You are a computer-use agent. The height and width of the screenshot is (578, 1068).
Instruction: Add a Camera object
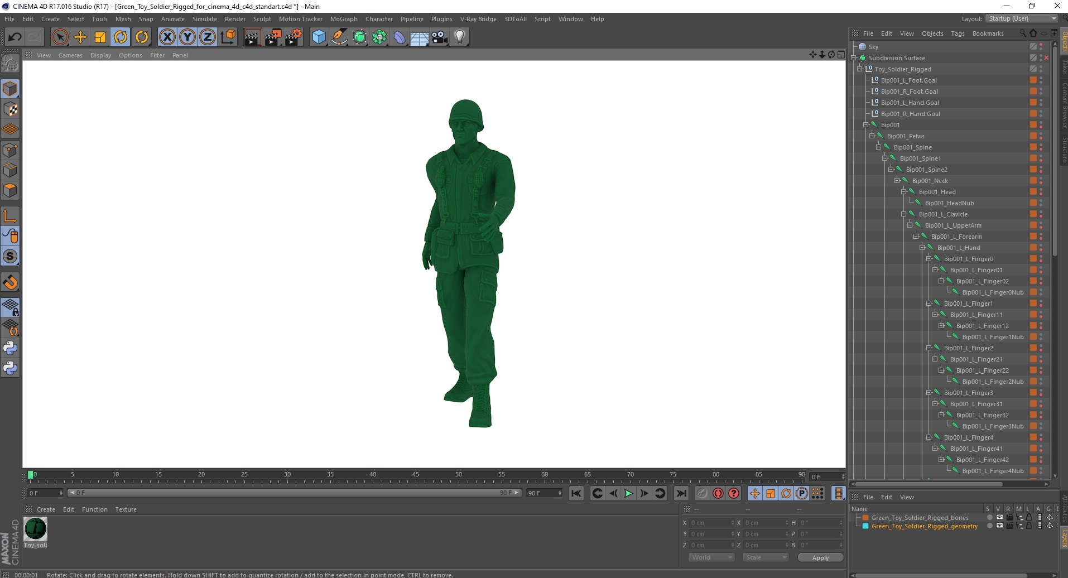440,37
